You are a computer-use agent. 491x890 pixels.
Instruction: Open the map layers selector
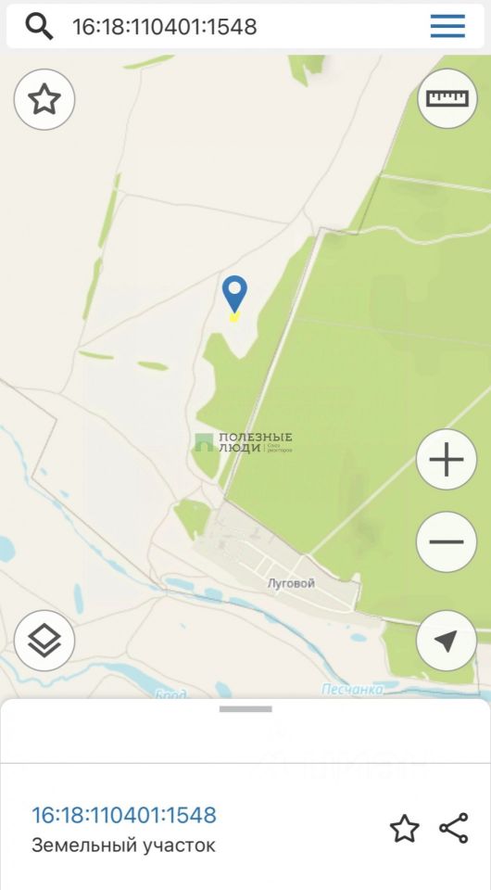[44, 642]
